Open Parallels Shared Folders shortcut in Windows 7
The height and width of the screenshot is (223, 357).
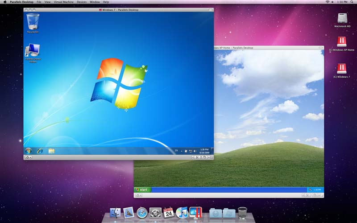coord(33,53)
